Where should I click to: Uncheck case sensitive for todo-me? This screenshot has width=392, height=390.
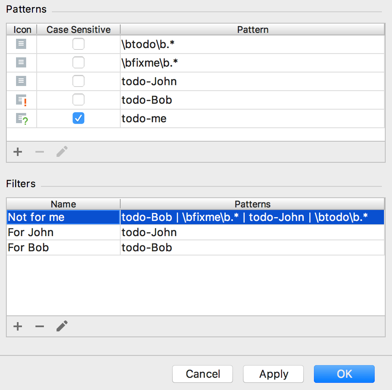(x=78, y=118)
